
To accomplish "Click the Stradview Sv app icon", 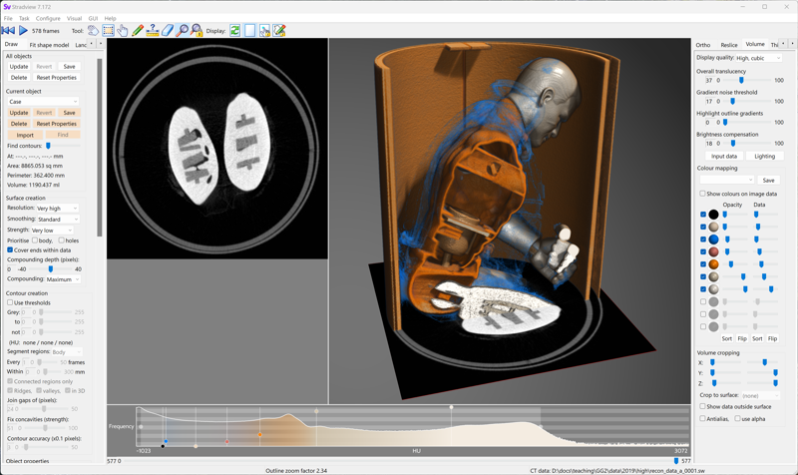I will (7, 7).
